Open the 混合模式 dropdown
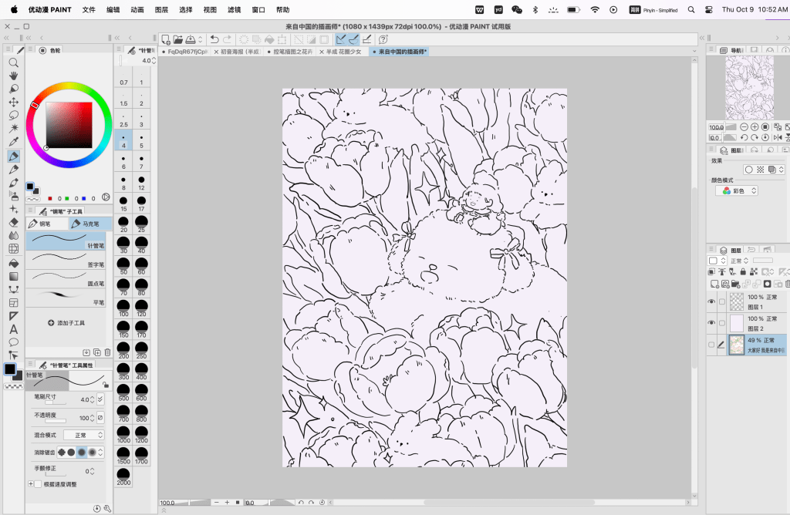This screenshot has width=790, height=515. [84, 435]
